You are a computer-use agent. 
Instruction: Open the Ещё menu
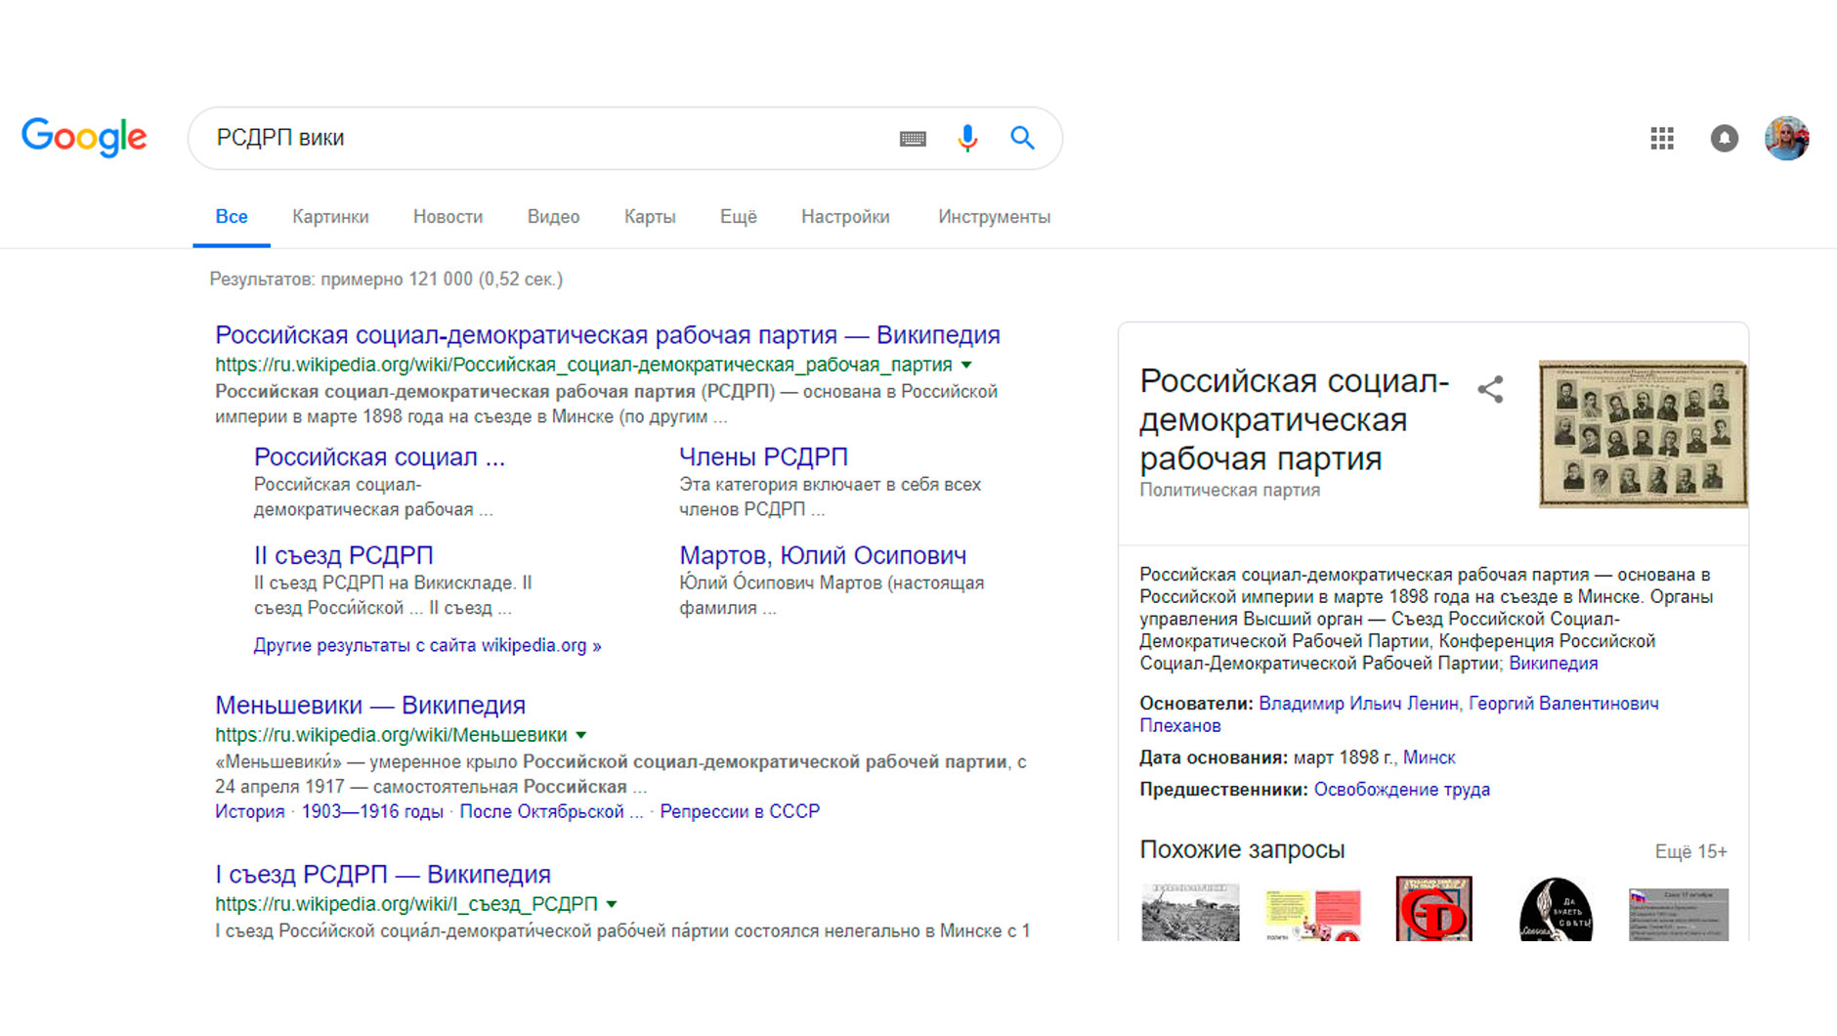(739, 217)
